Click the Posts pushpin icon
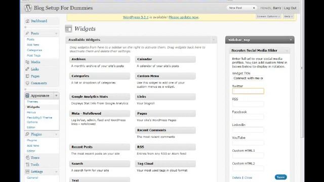 [27, 33]
